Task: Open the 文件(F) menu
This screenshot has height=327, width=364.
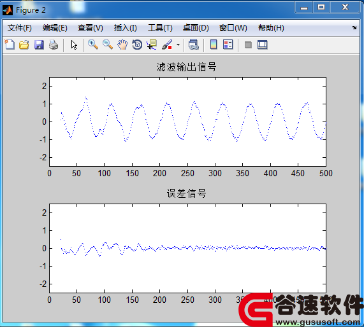Action: (x=20, y=28)
